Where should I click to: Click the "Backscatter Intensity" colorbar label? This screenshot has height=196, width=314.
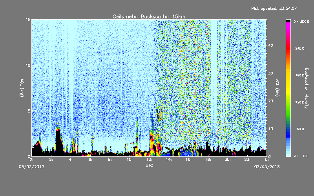307,88
